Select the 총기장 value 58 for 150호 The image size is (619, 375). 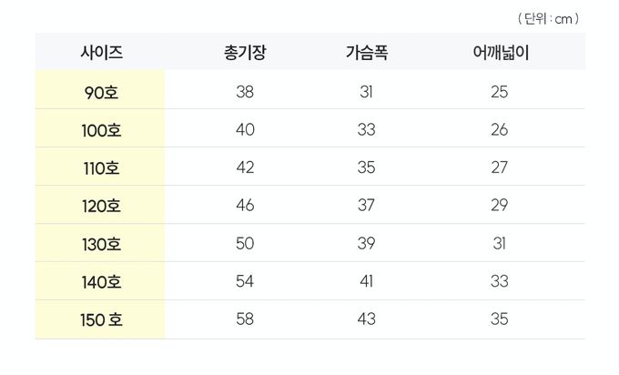pyautogui.click(x=245, y=320)
